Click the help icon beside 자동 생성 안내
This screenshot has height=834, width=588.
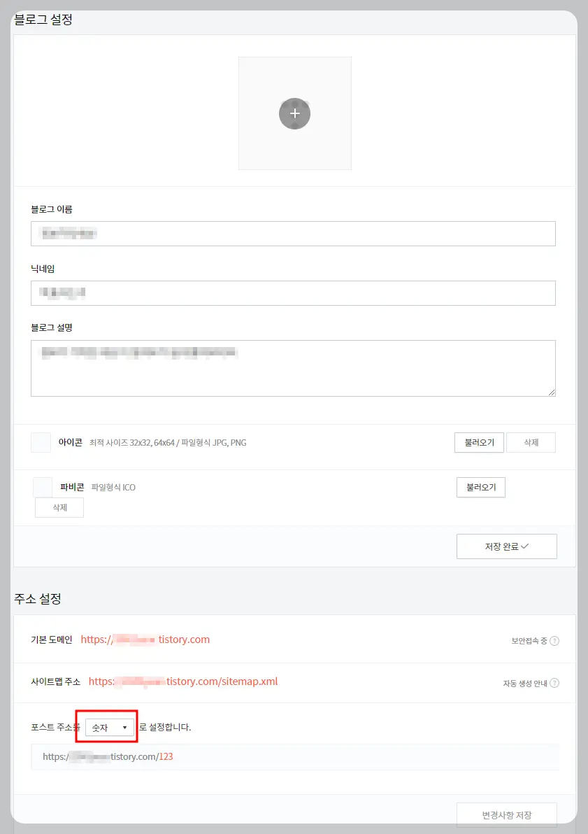pyautogui.click(x=554, y=683)
